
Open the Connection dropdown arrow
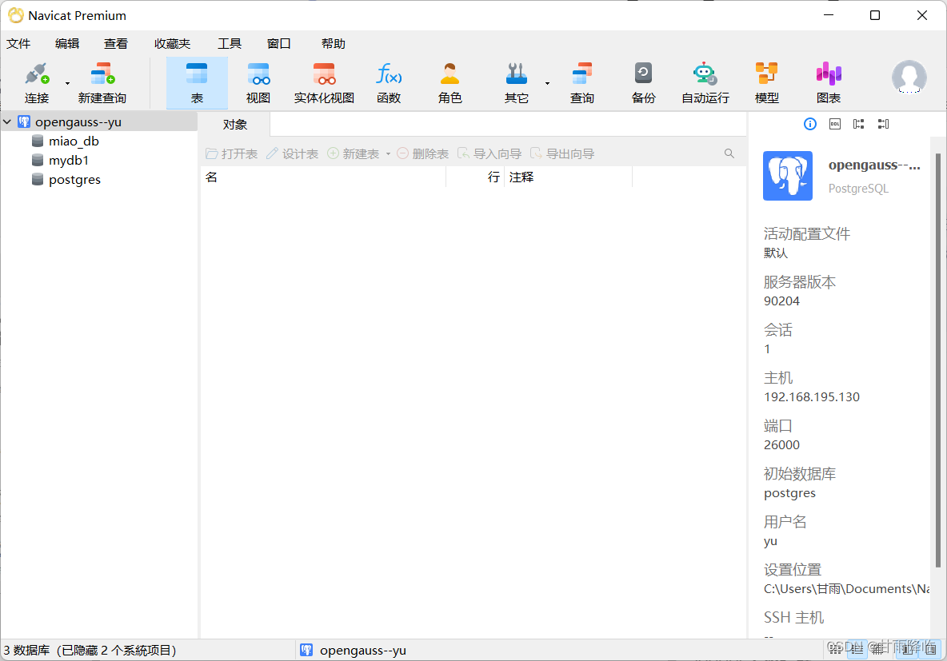67,83
